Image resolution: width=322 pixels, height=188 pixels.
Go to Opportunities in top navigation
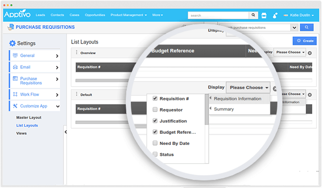[x=95, y=15]
